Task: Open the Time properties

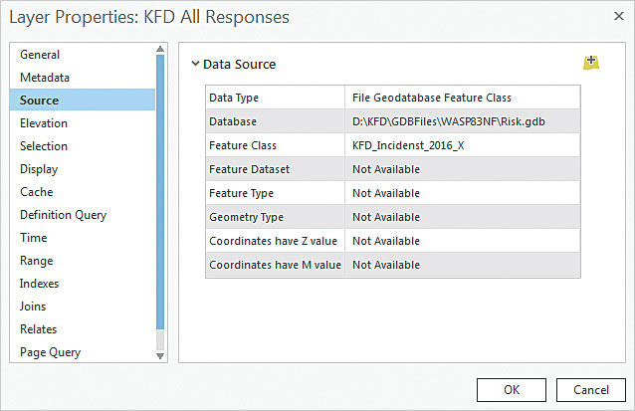Action: (x=33, y=238)
